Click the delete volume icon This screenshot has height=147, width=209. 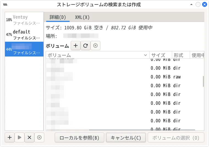(x=95, y=46)
